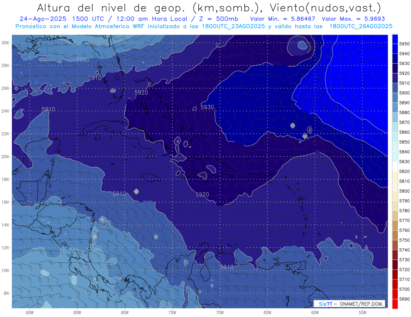Click the 5800 color scale label

point(404,191)
